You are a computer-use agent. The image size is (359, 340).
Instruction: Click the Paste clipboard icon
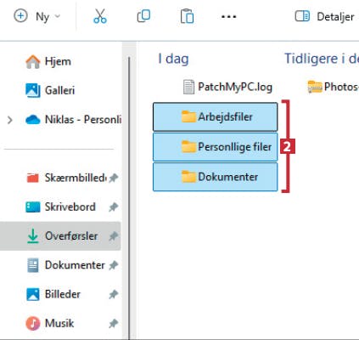coord(187,16)
